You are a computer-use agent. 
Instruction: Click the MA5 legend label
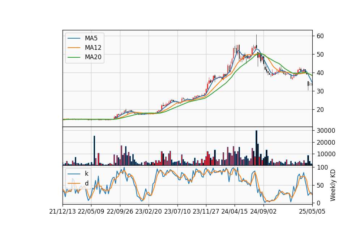coord(91,38)
